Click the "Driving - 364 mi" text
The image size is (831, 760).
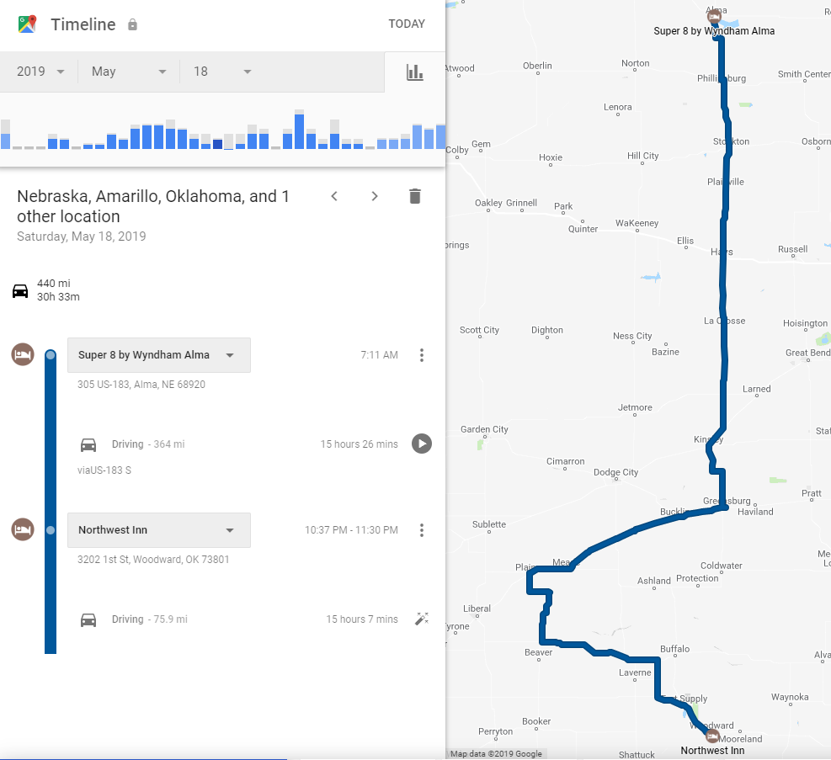pyautogui.click(x=148, y=444)
